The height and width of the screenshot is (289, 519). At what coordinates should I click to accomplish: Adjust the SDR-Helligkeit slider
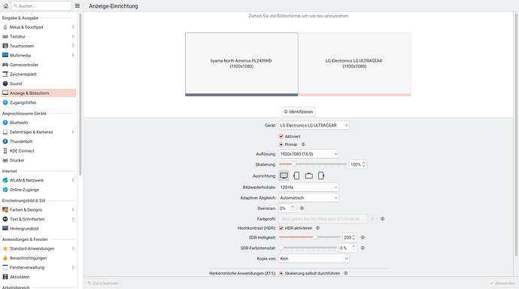point(310,237)
